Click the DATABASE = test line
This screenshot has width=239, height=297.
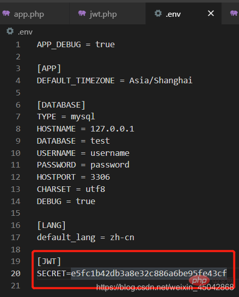(73, 141)
